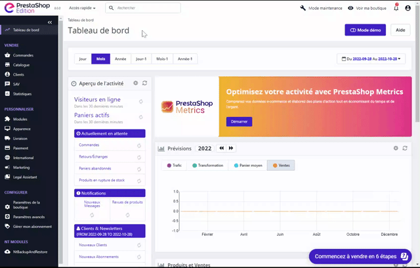Open Paramètres avancés menu
420x268 pixels.
point(29,217)
